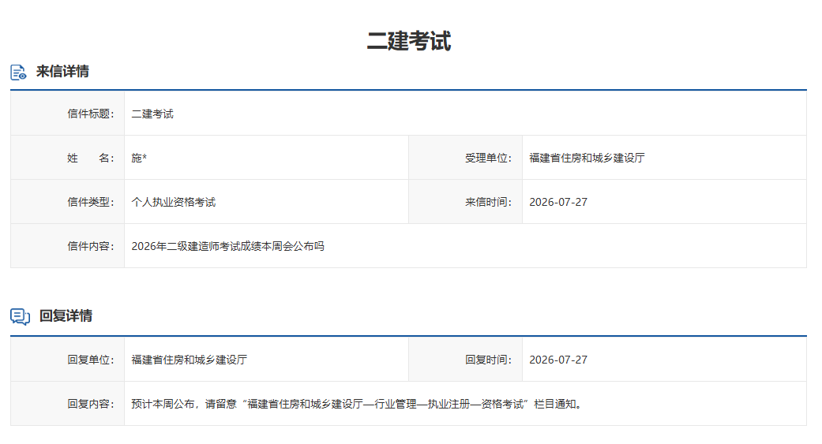Click the 来信时间 date 2026-07-27
Viewport: 822px width, 444px height.
(x=558, y=202)
